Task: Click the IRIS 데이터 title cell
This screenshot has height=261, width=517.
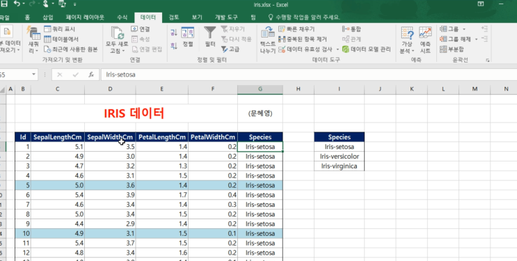Action: [x=134, y=113]
